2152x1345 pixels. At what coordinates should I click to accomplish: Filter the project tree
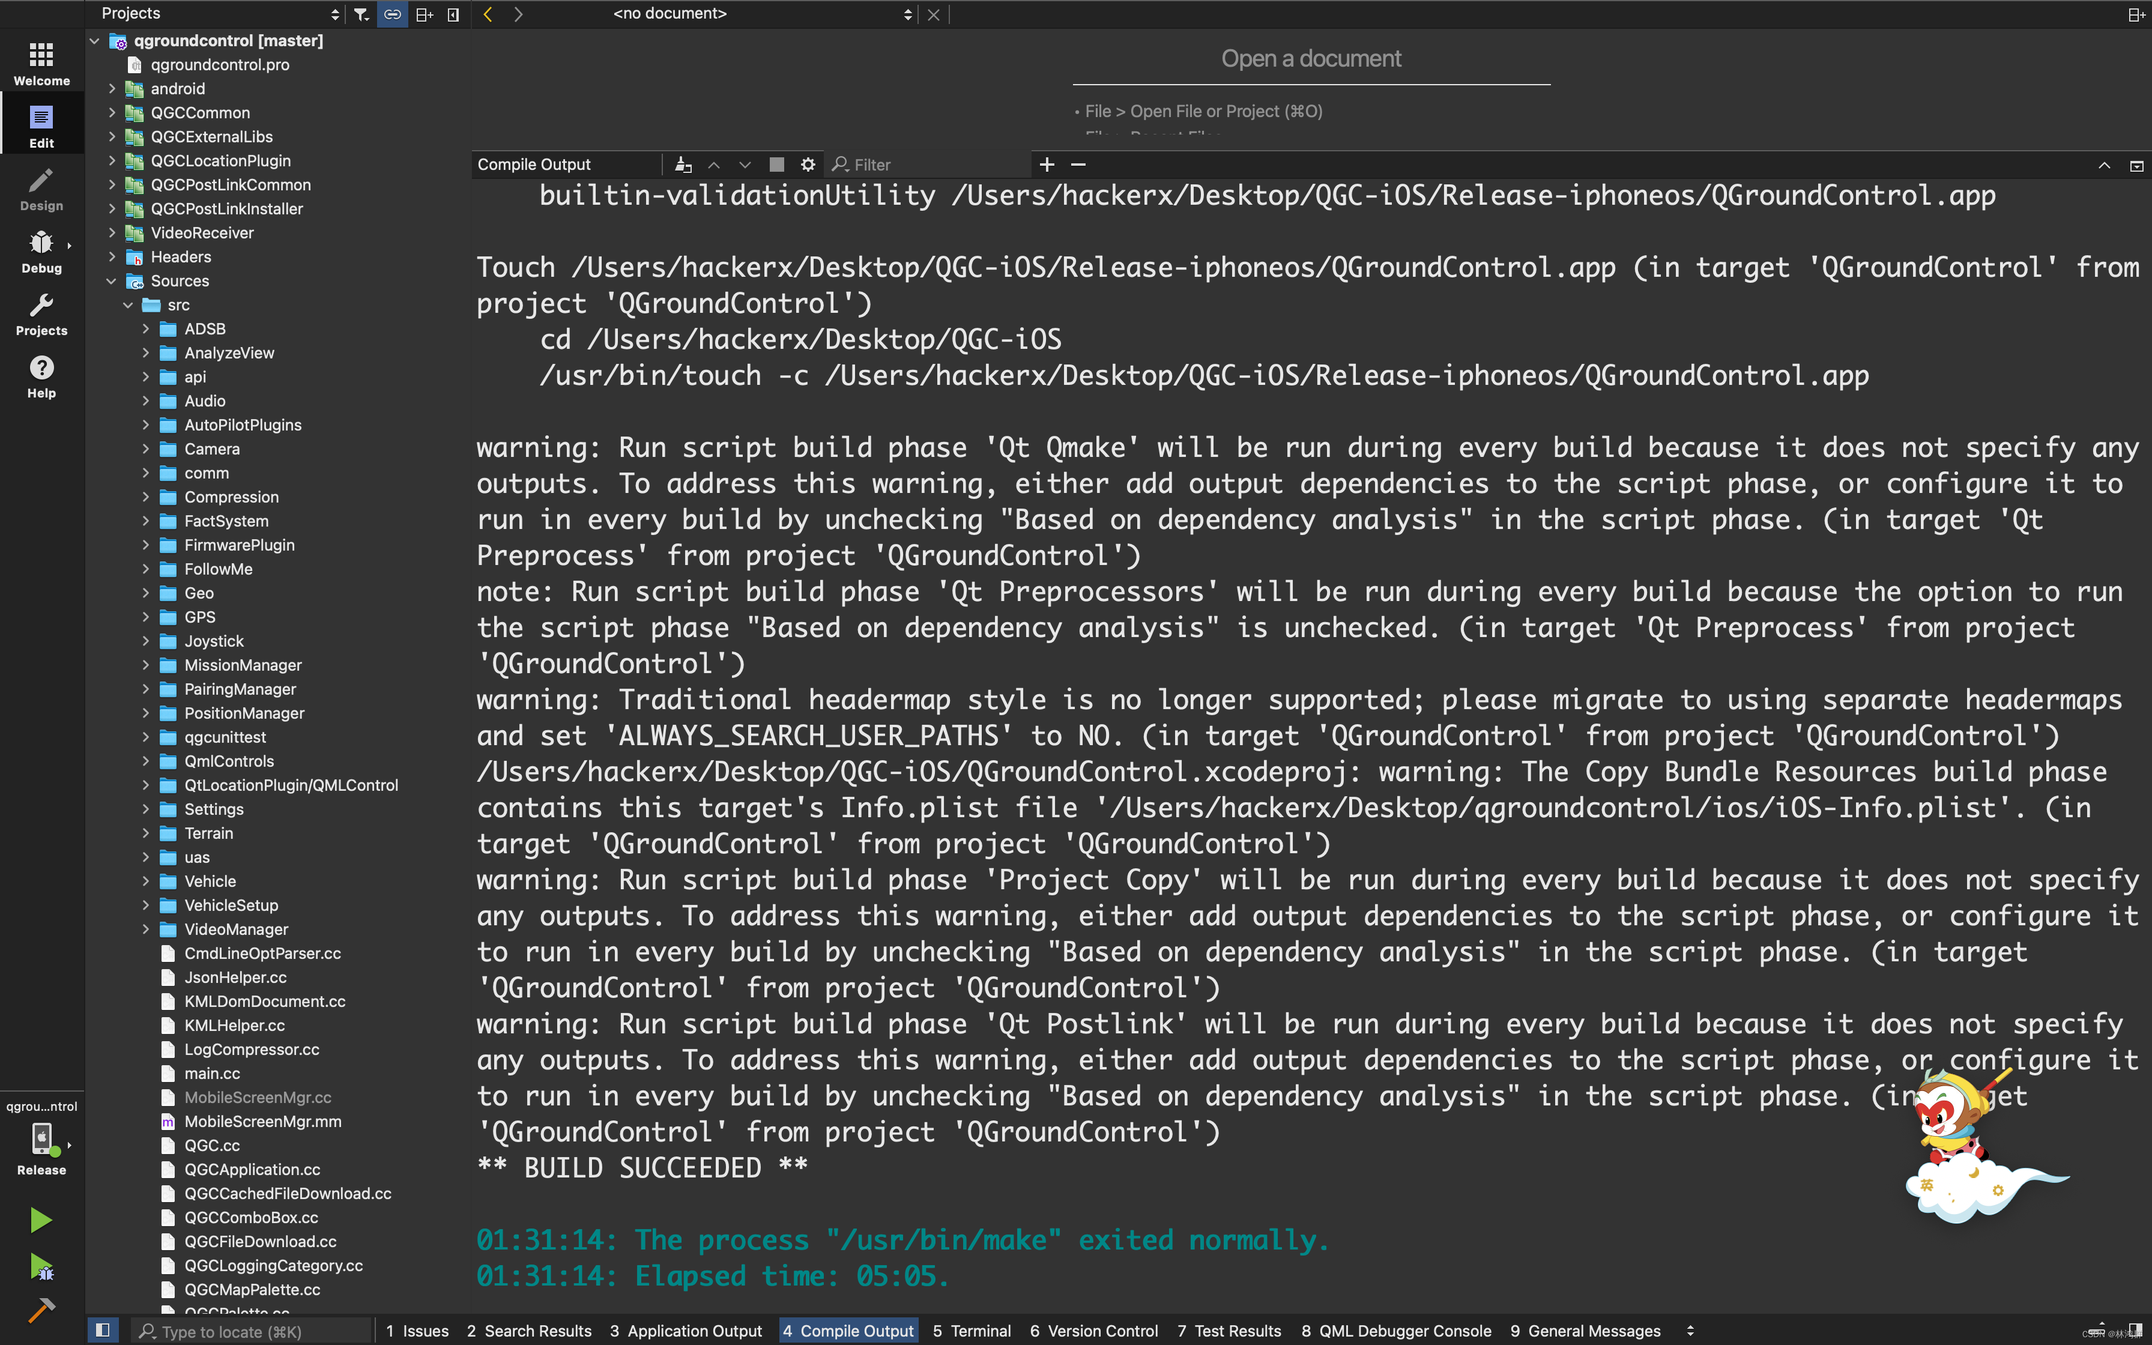coord(361,14)
